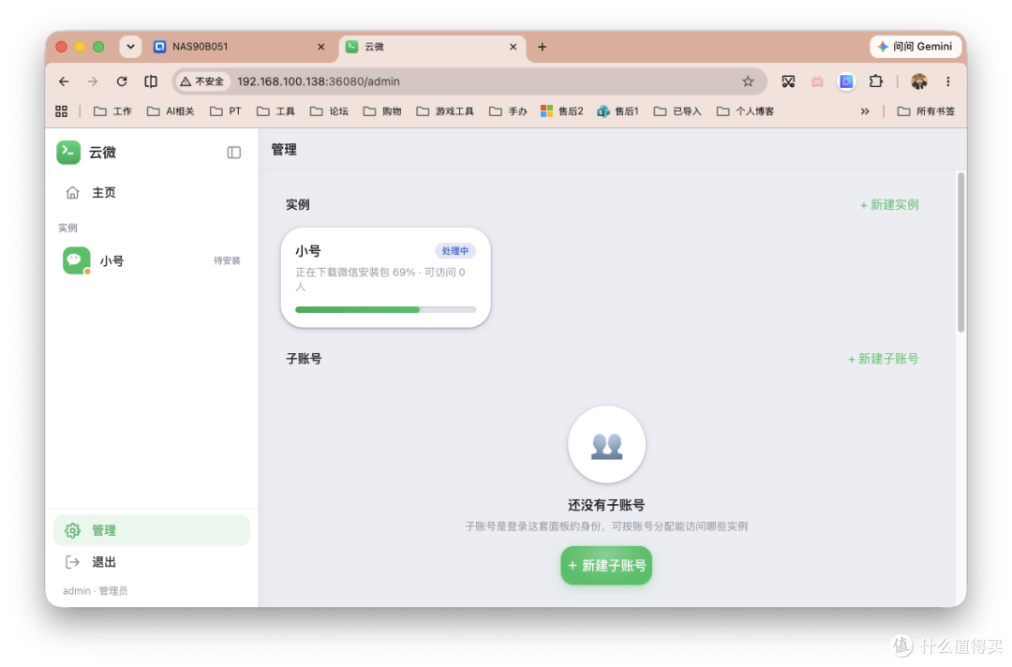Click the download progress bar
This screenshot has width=1012, height=667.
tap(385, 310)
